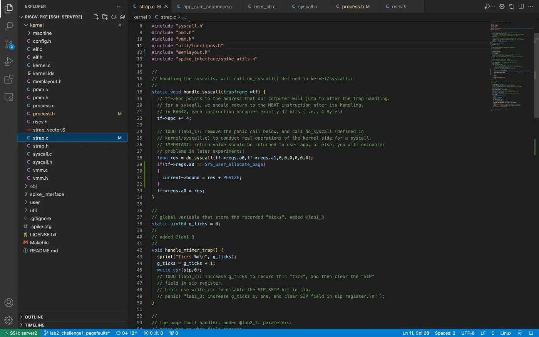Open changes compare icon in editor toolbar

[511, 7]
